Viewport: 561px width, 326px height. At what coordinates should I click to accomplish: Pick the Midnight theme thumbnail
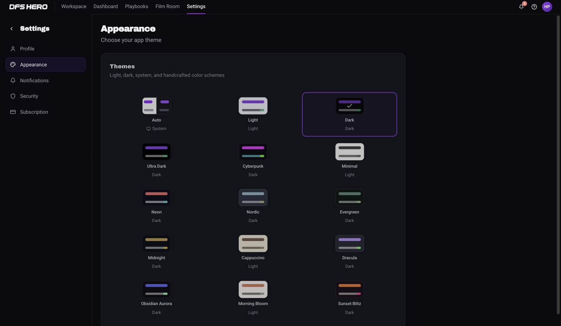(x=156, y=243)
